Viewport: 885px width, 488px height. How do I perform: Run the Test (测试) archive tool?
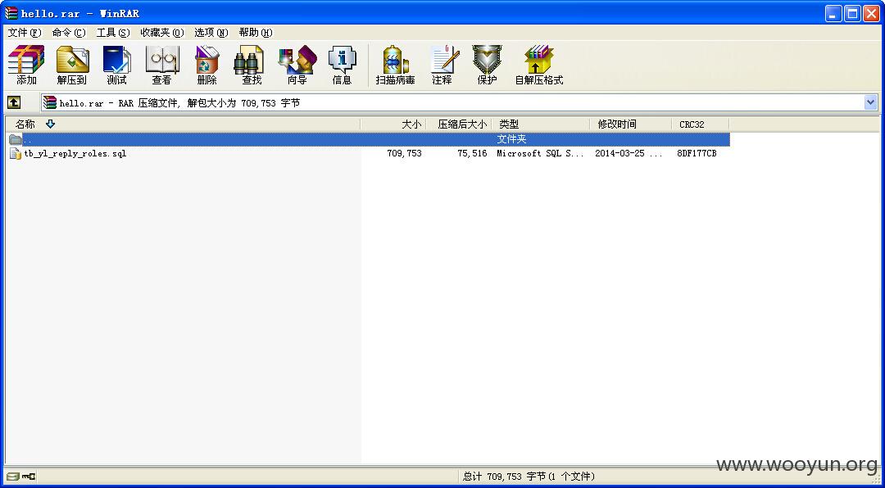pyautogui.click(x=117, y=65)
